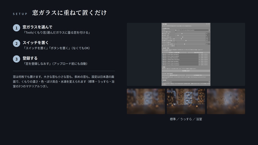Click slider handle with value 1.6

(183, 37)
